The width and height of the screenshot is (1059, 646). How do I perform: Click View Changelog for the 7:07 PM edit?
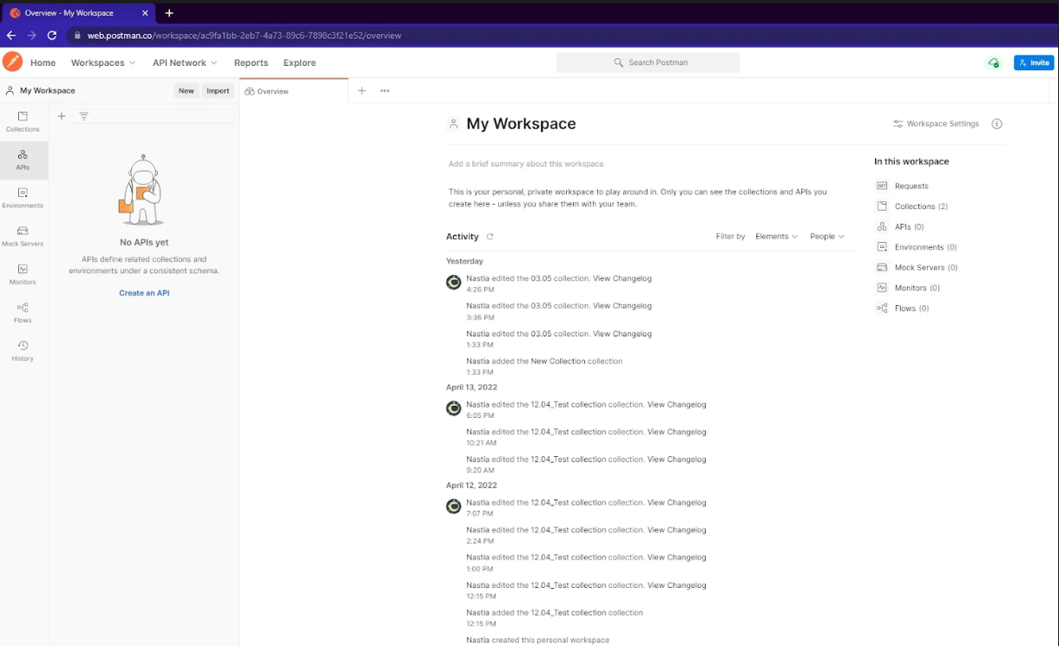[x=676, y=502]
